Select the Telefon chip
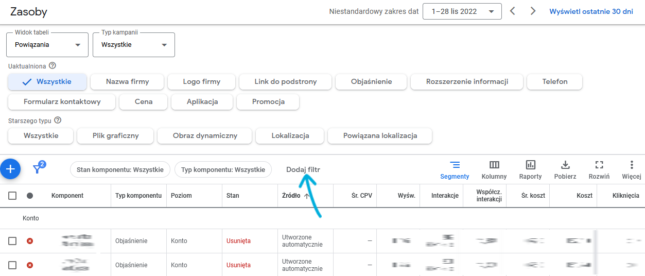The height and width of the screenshot is (276, 645). click(x=555, y=81)
